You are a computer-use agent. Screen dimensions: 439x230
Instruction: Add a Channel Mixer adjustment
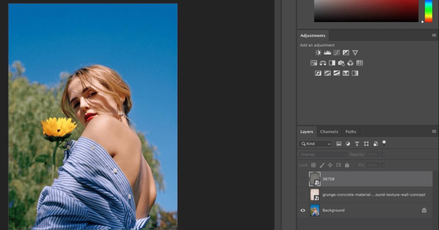pos(351,62)
